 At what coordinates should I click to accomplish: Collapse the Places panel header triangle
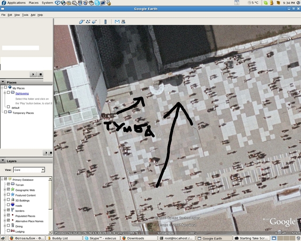[x=3, y=82]
